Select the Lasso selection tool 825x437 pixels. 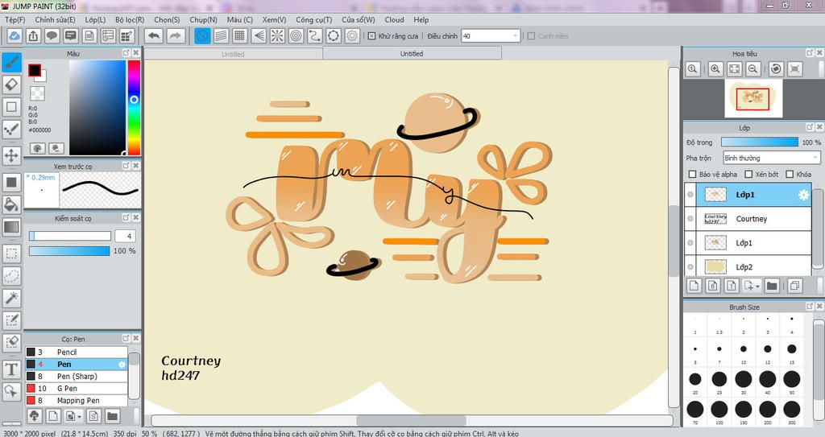pos(11,275)
